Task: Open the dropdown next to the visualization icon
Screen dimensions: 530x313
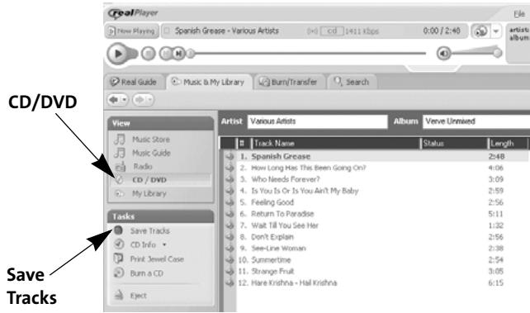Action: (496, 31)
